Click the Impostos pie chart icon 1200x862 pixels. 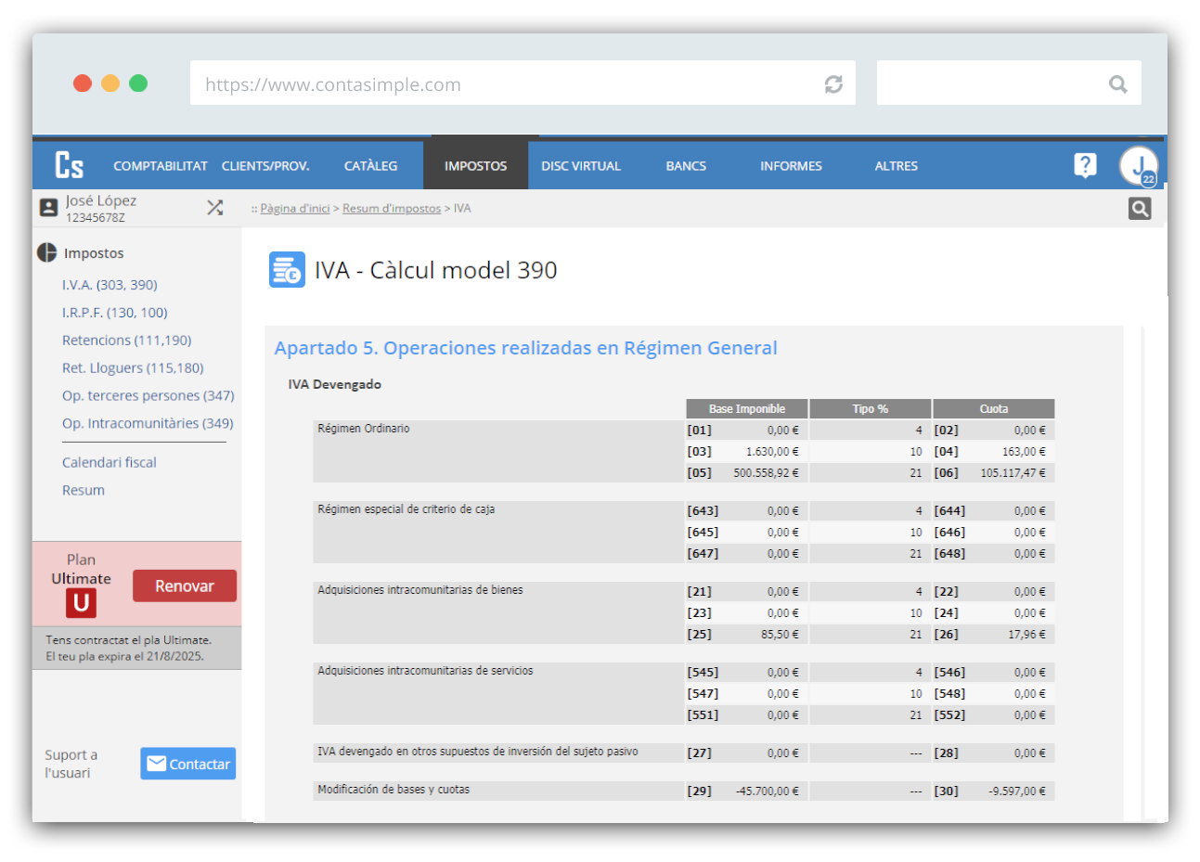tap(46, 252)
